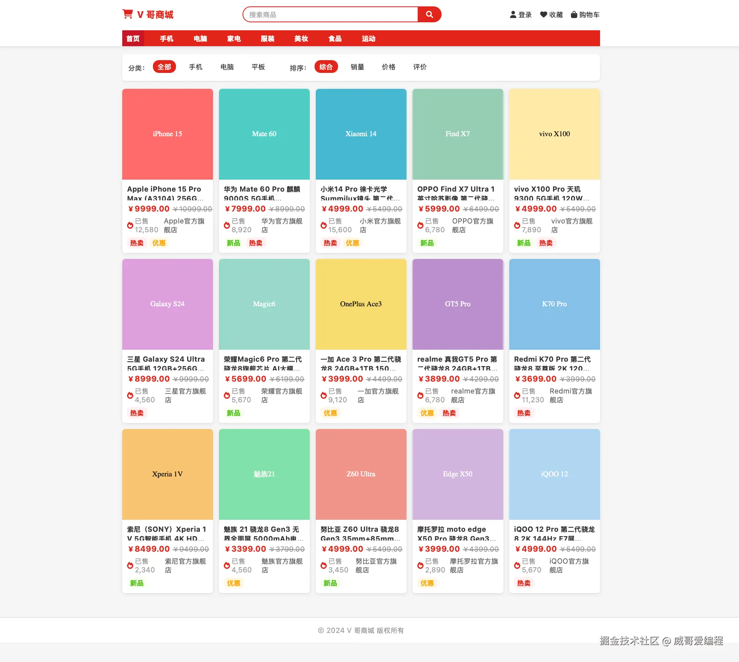Click the flame icon on 魅族21 card

[x=227, y=566]
